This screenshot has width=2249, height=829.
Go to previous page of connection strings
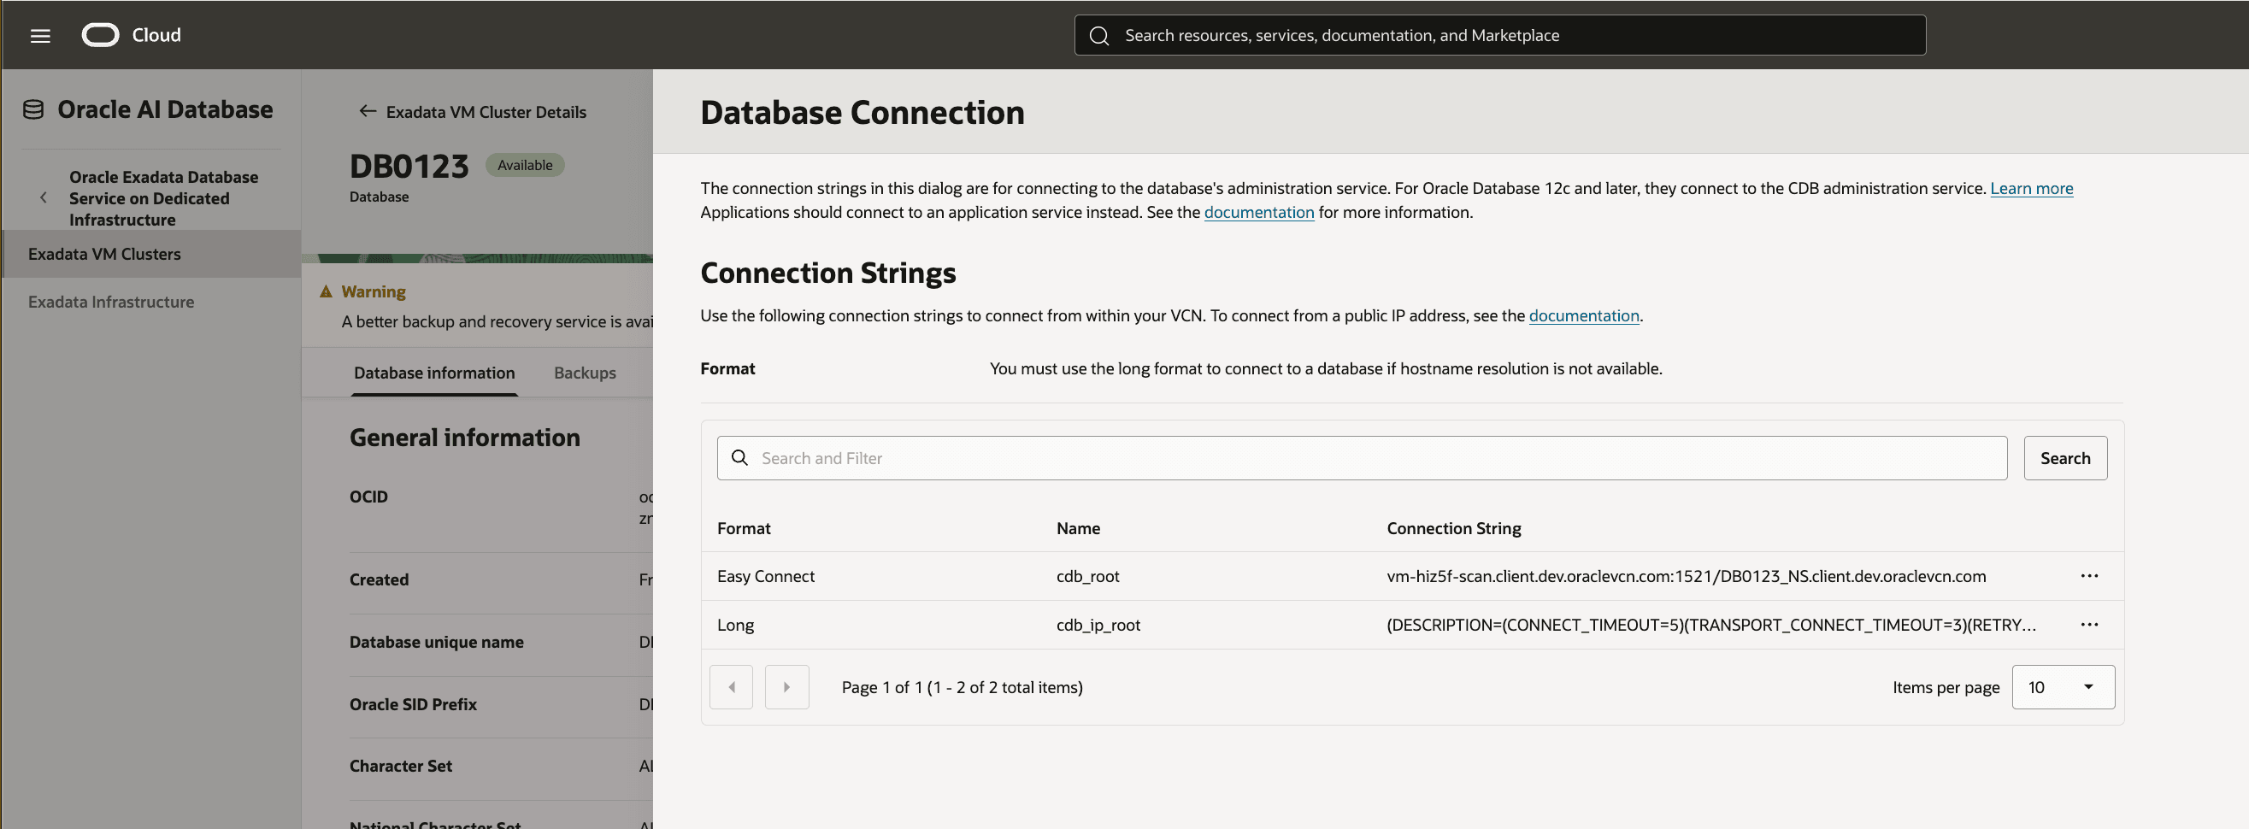click(x=731, y=688)
